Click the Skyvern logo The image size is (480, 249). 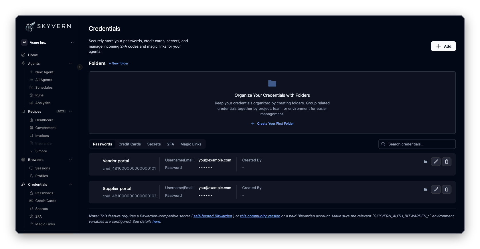[x=48, y=26]
